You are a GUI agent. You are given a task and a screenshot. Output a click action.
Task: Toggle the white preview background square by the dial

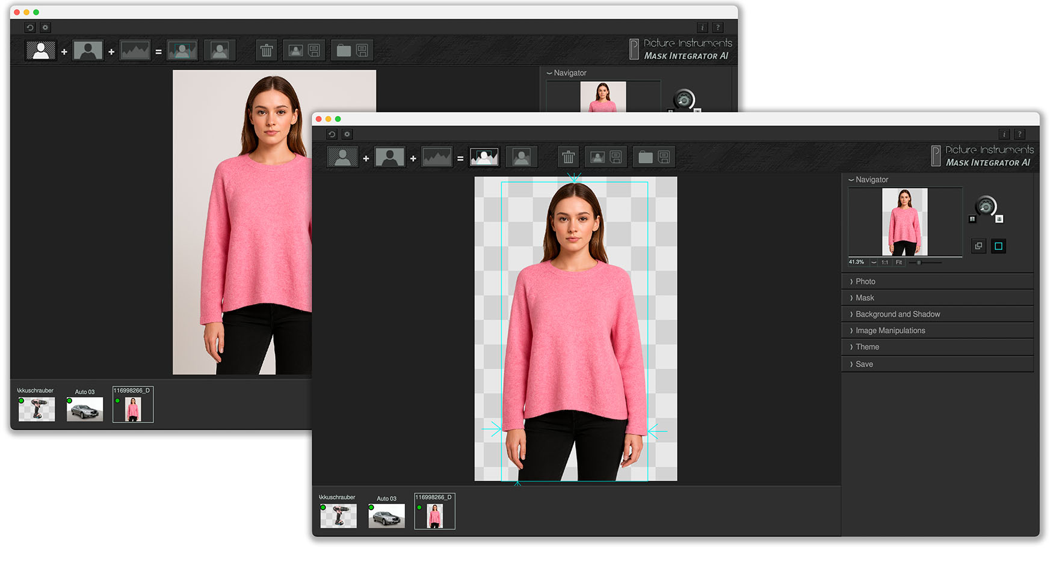[999, 219]
